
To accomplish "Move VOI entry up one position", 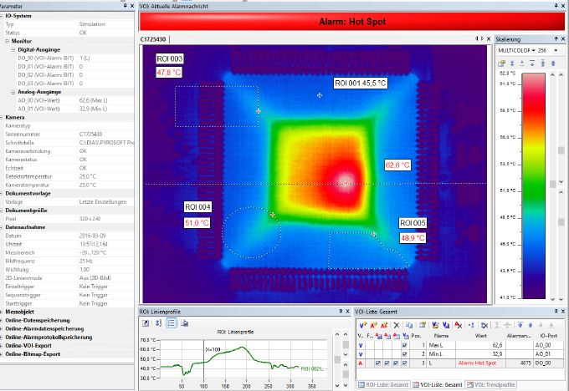I will pos(531,325).
